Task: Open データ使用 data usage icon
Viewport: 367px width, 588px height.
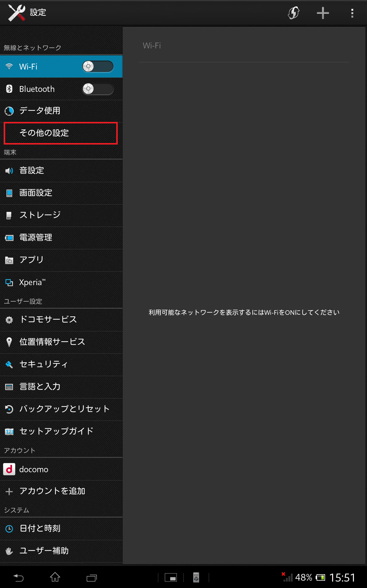Action: [9, 111]
